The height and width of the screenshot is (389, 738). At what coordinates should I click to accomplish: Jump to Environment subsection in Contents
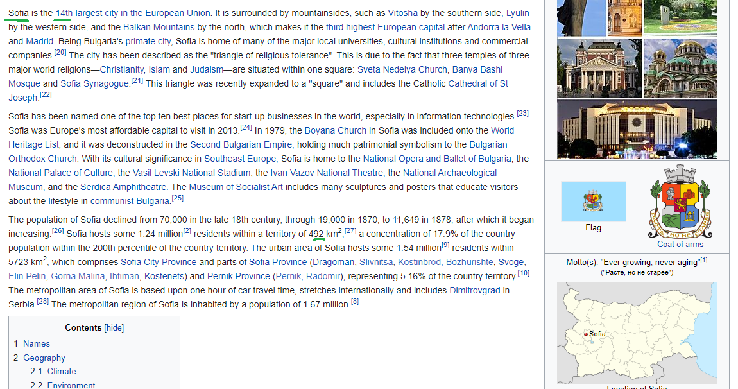71,385
